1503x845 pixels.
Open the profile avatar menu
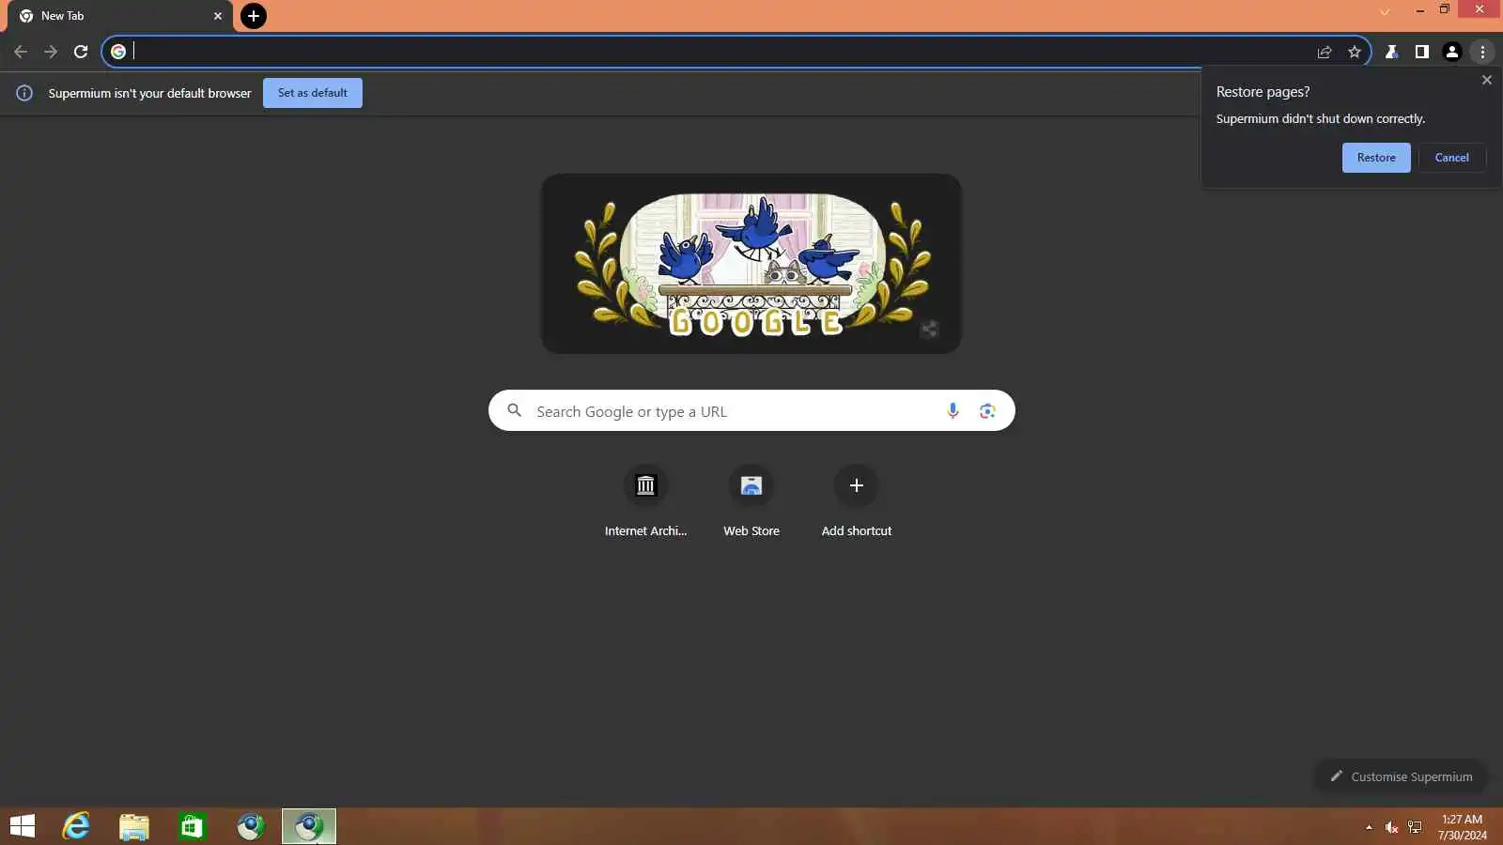[x=1452, y=52]
